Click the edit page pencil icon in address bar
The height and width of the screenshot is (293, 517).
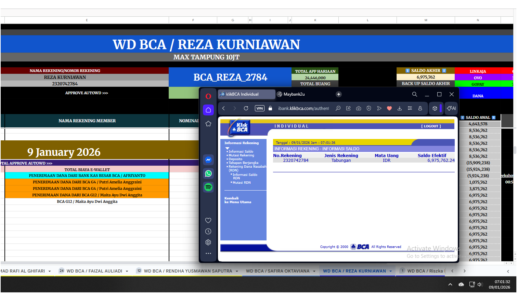point(348,108)
